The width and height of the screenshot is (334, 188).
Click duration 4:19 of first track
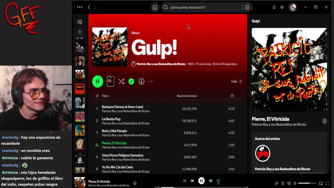click(231, 109)
